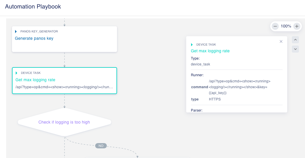Click the triangle icon in details panel header

(192, 45)
